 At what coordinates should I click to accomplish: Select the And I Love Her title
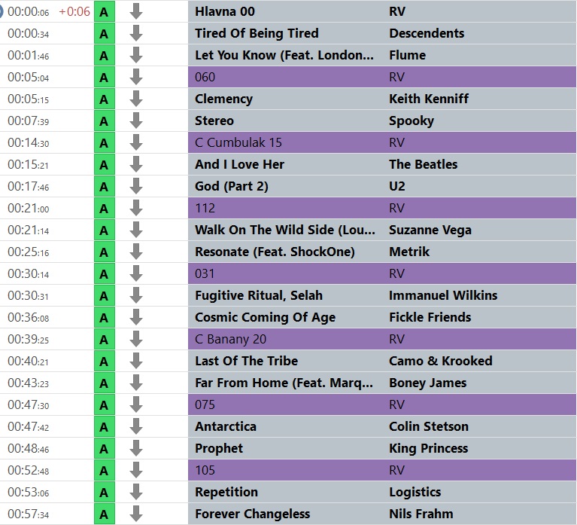click(x=239, y=164)
